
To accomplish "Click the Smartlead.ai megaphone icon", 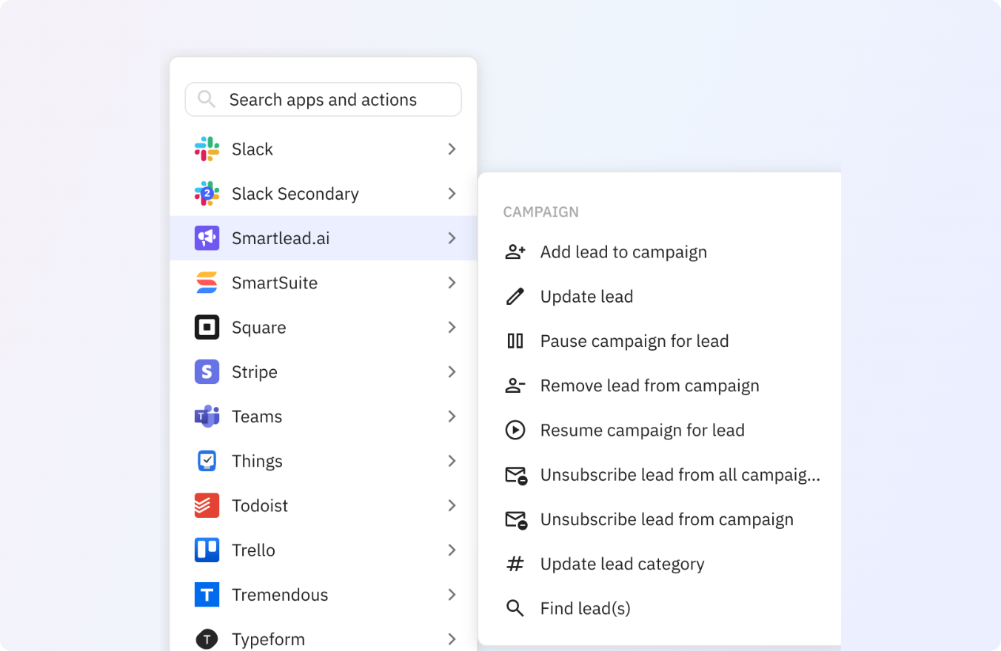I will pos(207,238).
